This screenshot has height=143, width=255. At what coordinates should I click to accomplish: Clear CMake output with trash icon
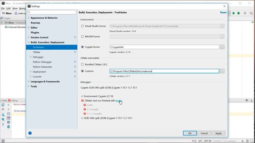click(8, 127)
